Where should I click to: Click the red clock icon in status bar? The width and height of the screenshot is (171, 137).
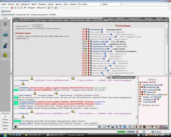pyautogui.click(x=137, y=132)
